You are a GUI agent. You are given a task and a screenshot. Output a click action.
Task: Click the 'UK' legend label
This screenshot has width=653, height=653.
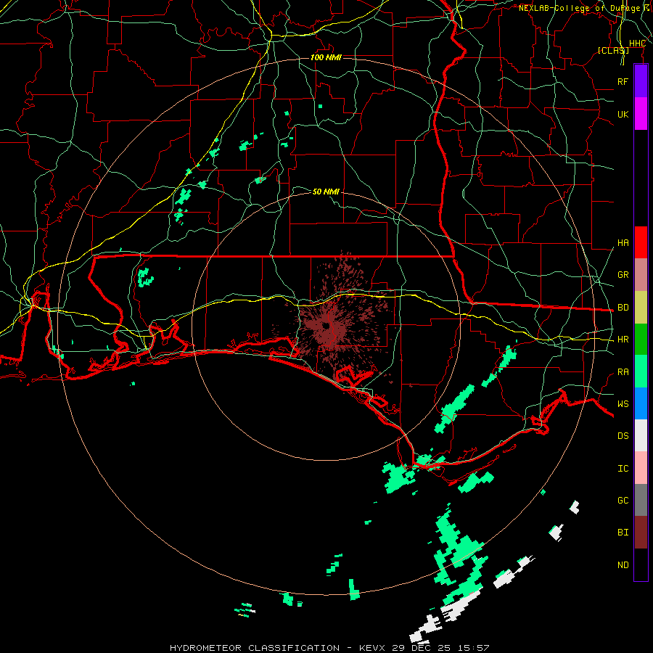pos(623,114)
